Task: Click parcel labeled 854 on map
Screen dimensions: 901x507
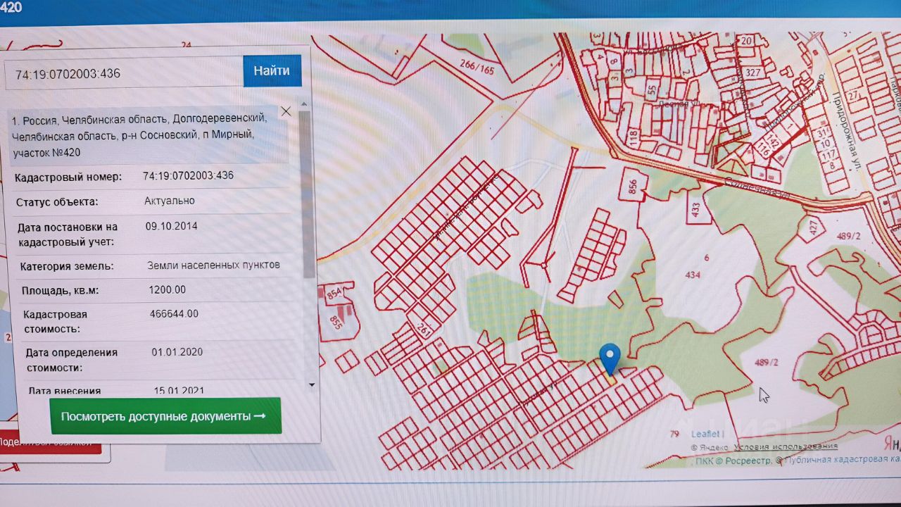Action: click(334, 294)
